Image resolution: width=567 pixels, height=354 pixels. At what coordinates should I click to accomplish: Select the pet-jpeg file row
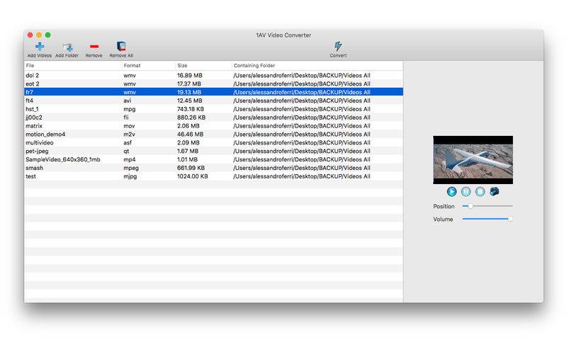[214, 151]
